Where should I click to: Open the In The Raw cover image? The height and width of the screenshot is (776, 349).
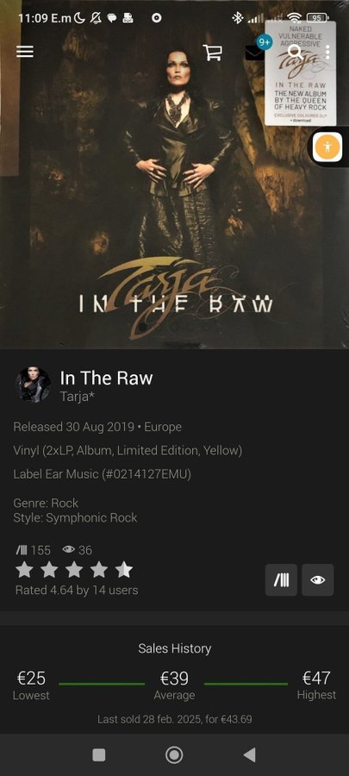click(174, 174)
